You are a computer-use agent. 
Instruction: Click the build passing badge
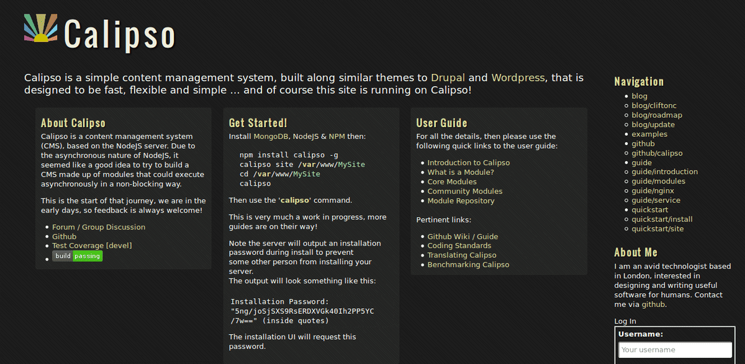77,255
